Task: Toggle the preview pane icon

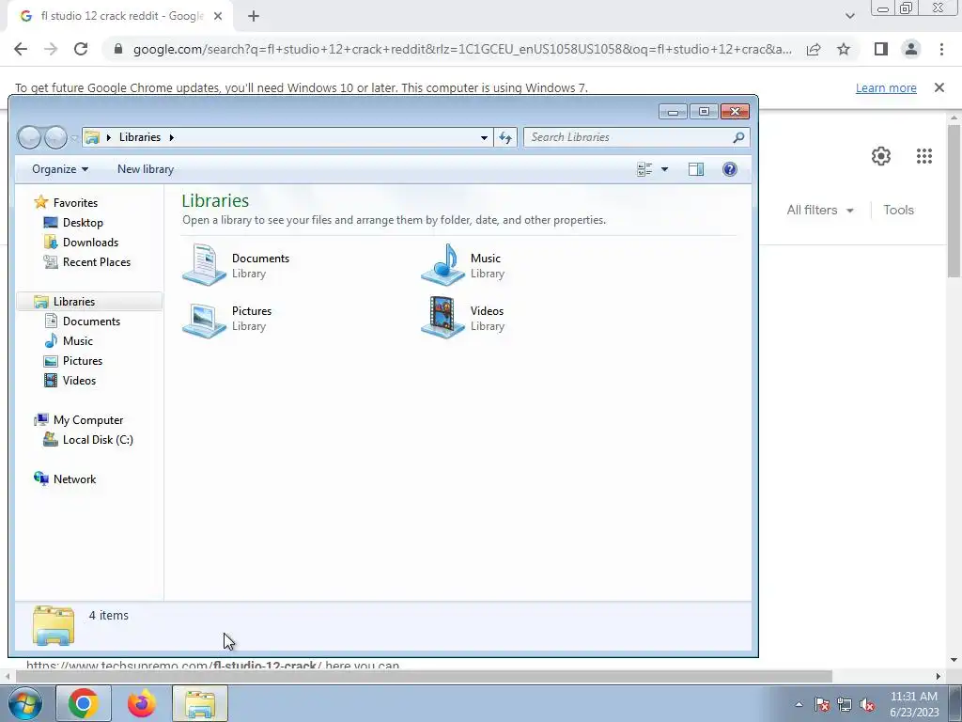Action: pos(696,169)
